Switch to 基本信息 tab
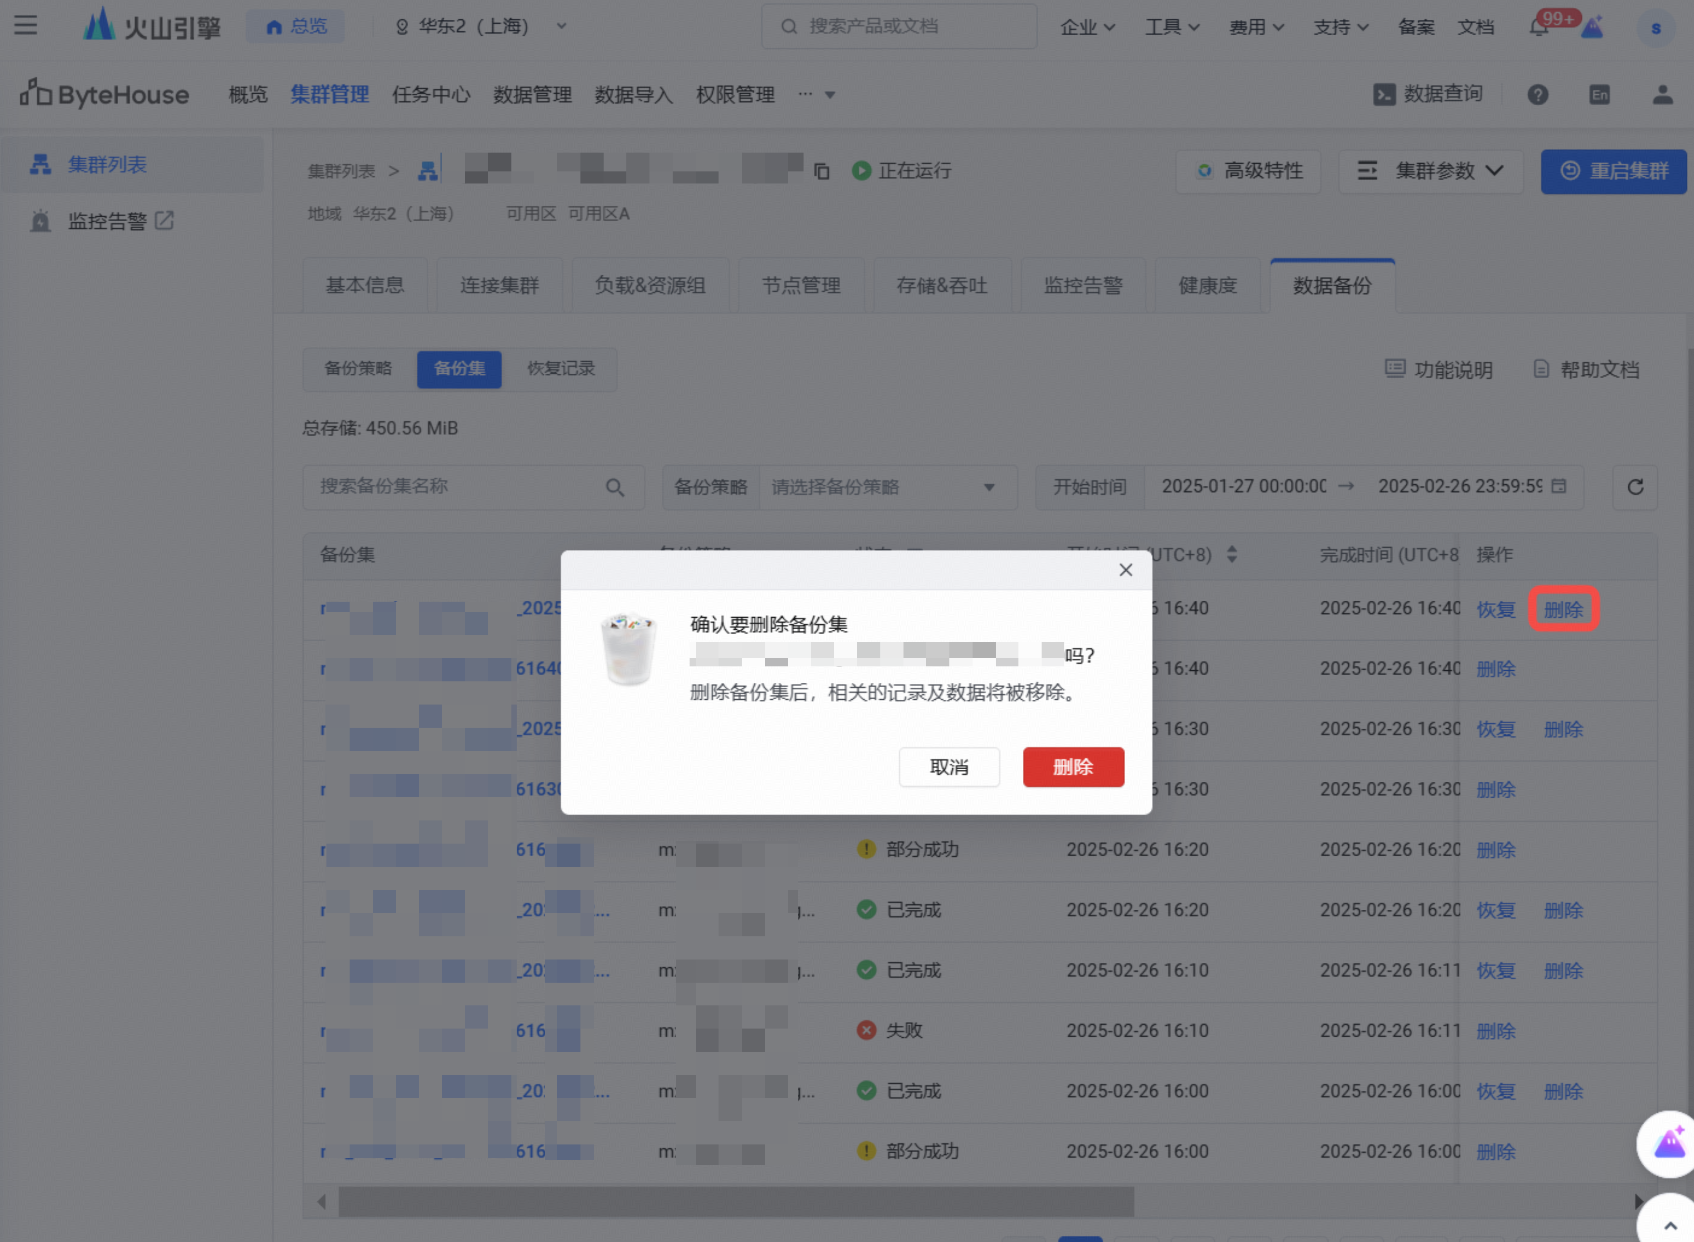This screenshot has height=1242, width=1694. [x=365, y=285]
